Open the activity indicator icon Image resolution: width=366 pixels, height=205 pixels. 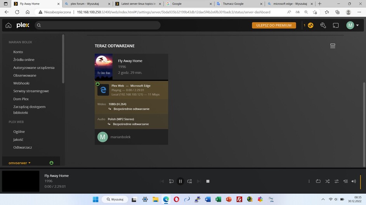pos(310,26)
